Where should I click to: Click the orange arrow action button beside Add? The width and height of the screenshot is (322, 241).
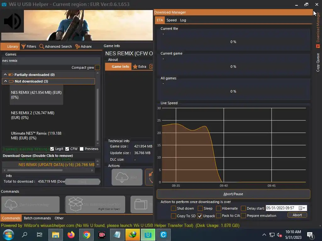point(149,177)
